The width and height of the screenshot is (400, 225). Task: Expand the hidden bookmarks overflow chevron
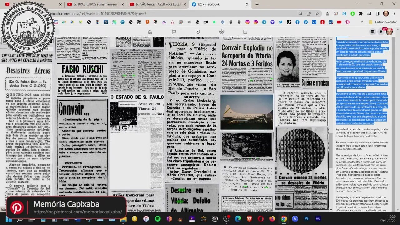(x=362, y=22)
